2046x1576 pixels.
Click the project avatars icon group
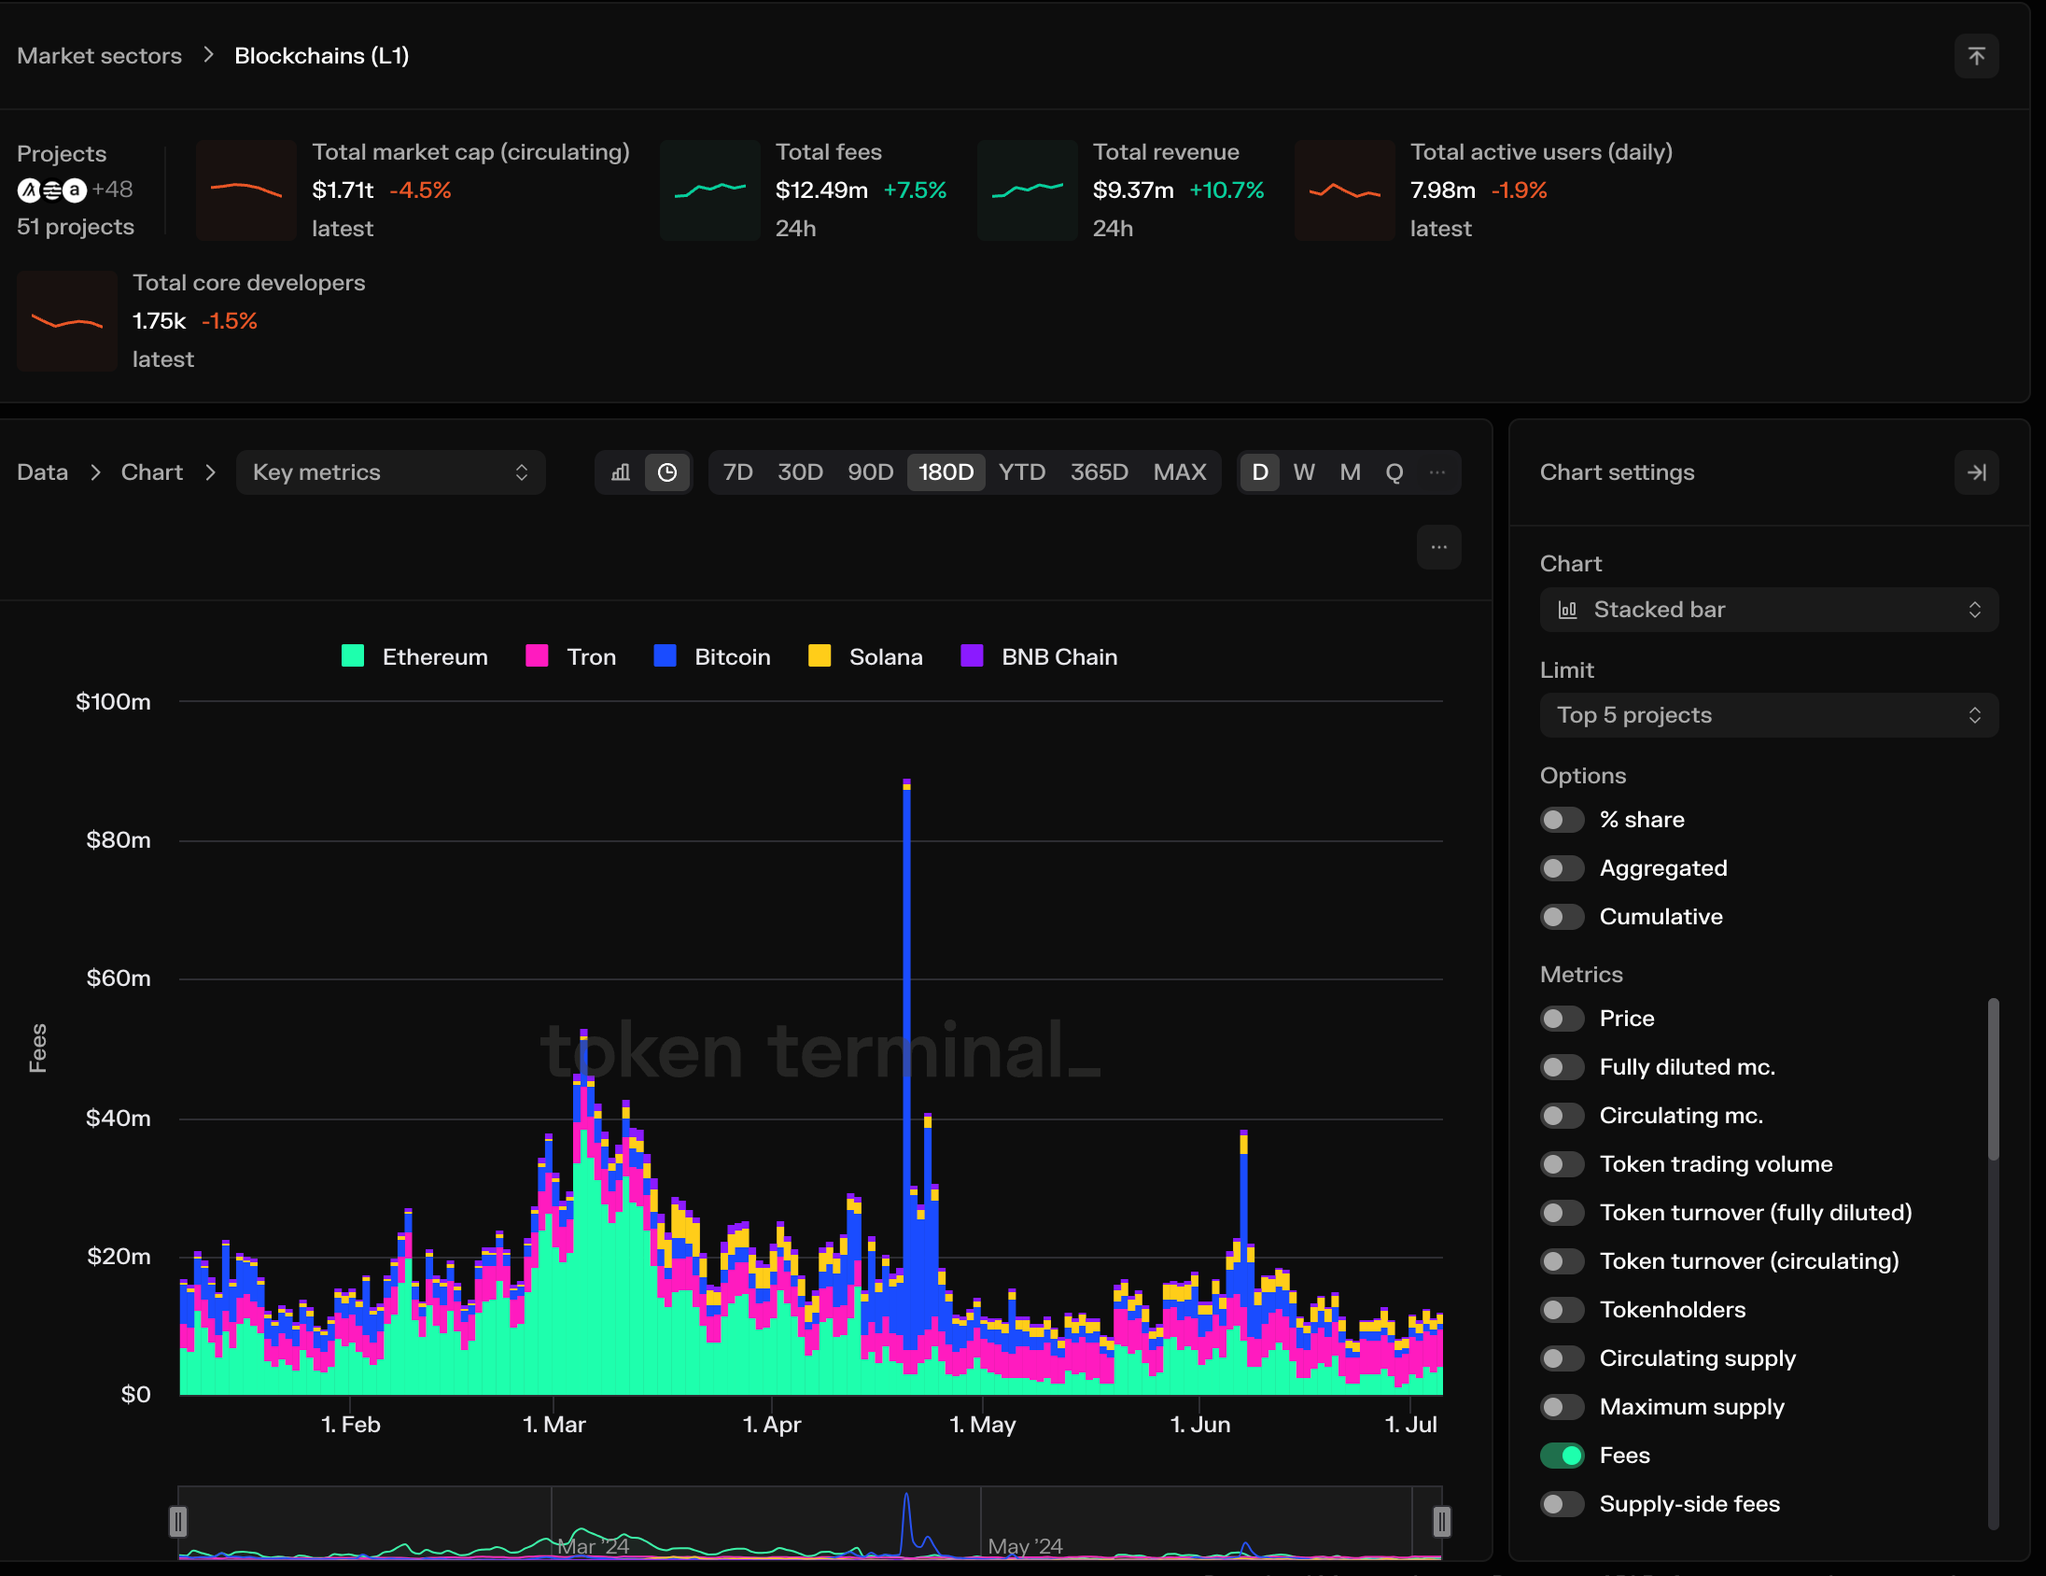[52, 190]
